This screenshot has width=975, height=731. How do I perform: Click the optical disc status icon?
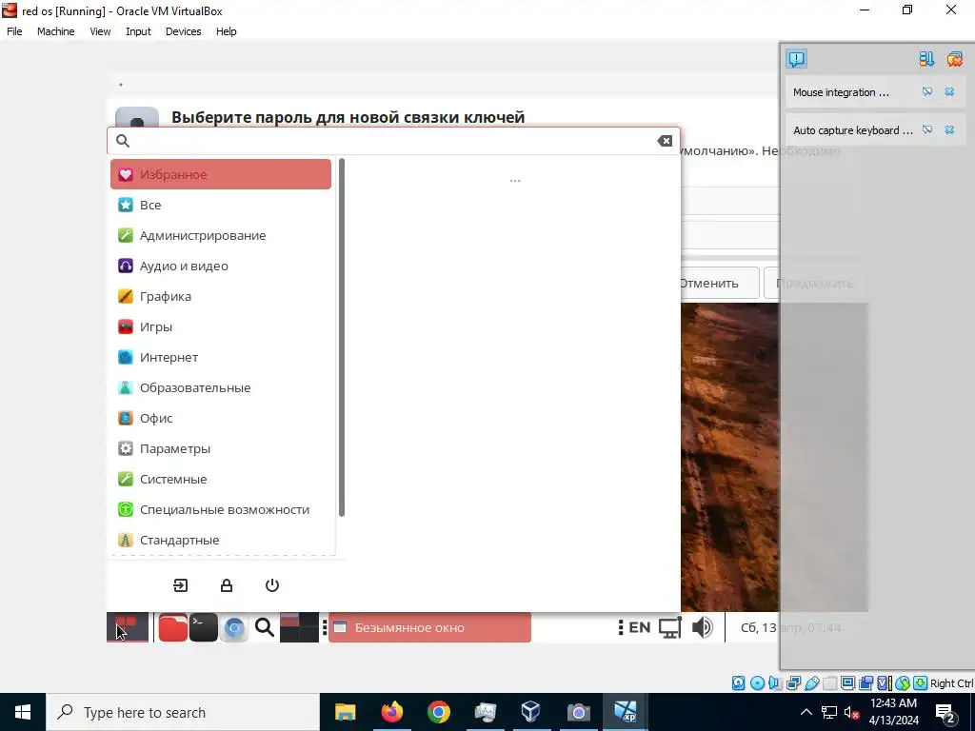point(757,683)
